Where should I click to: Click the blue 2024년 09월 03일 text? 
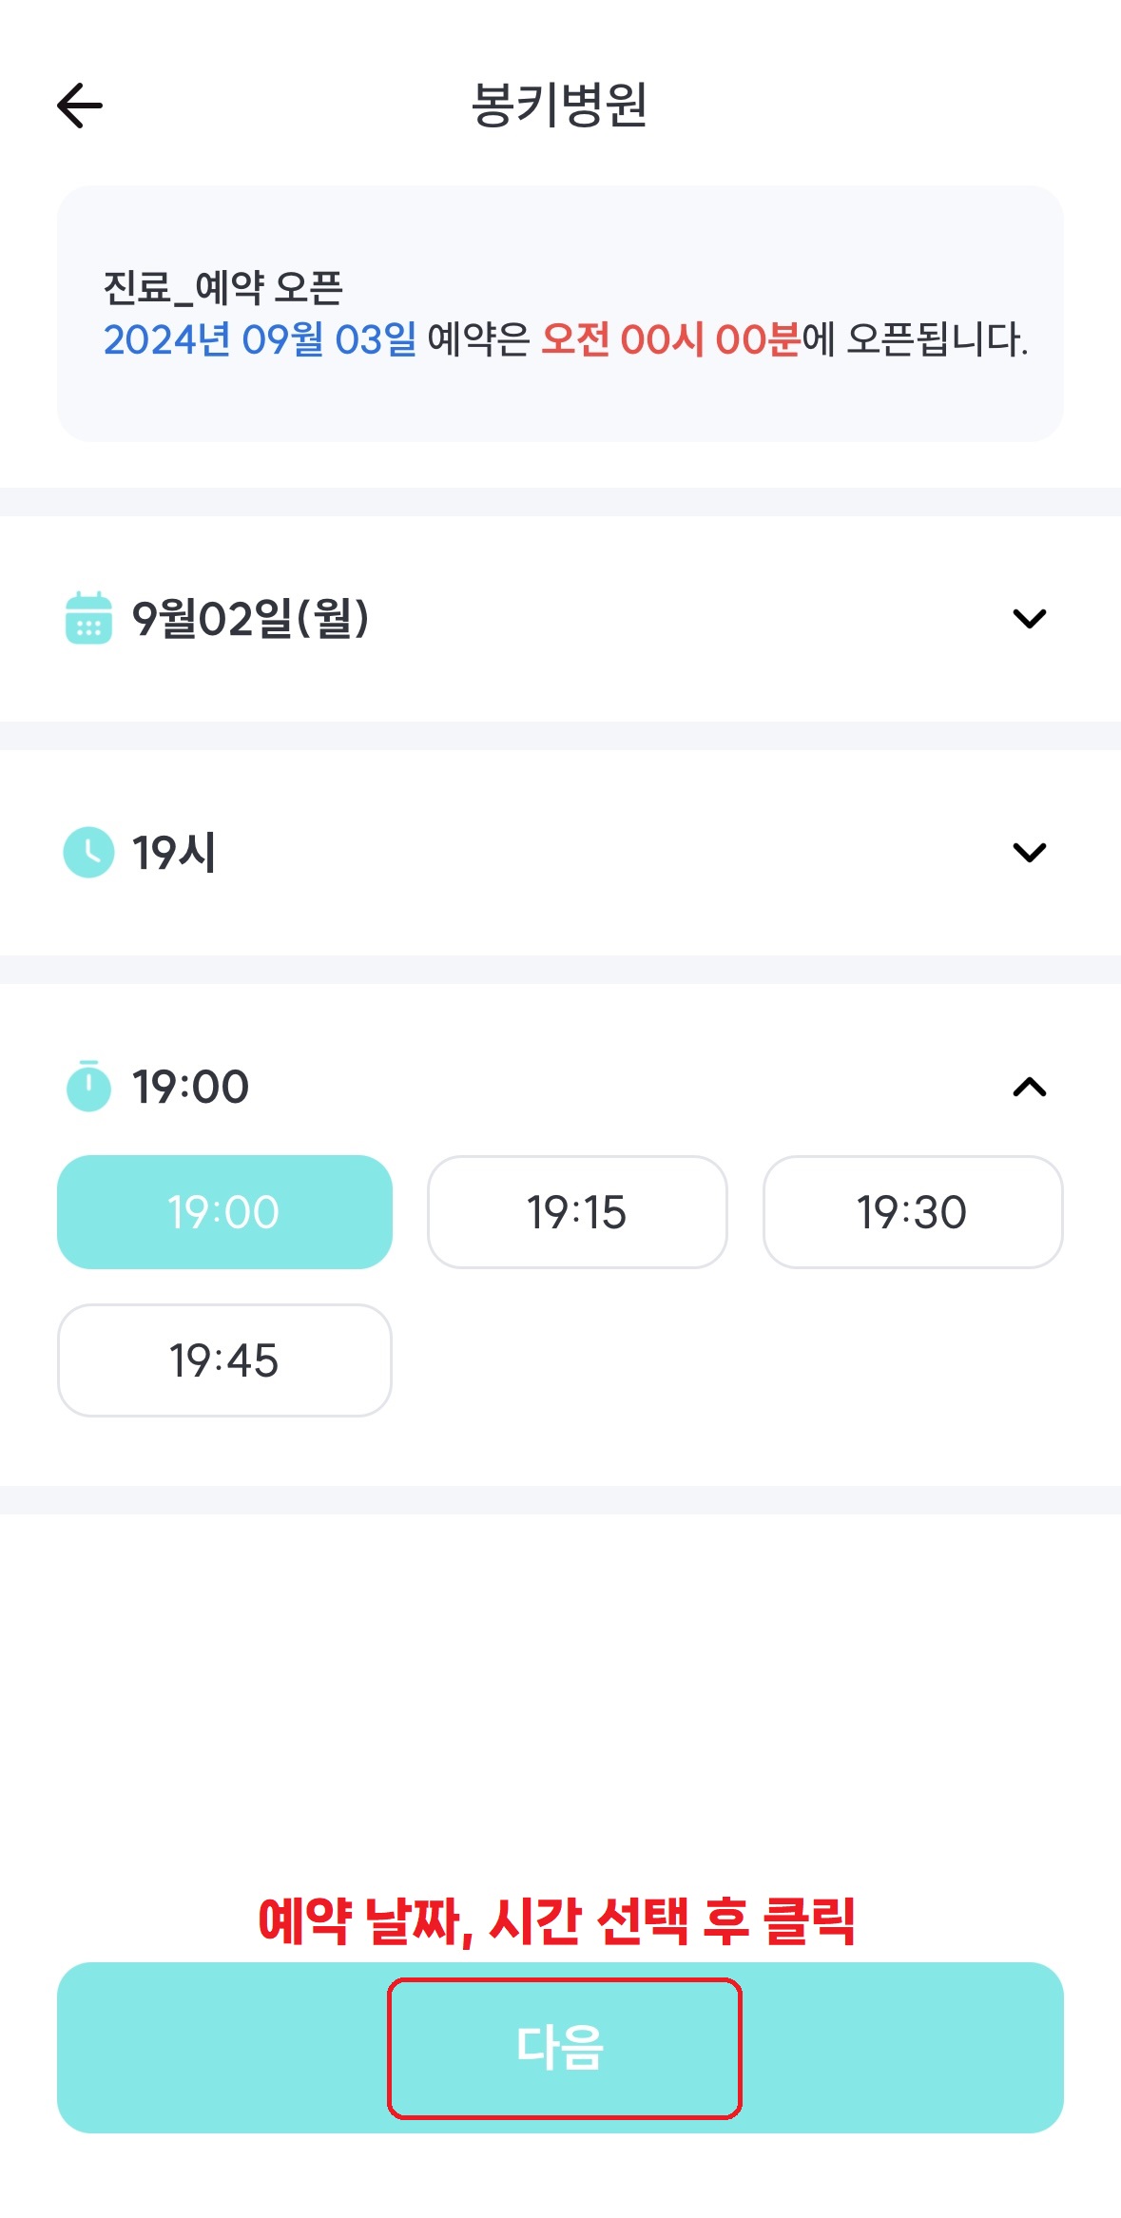click(x=260, y=339)
